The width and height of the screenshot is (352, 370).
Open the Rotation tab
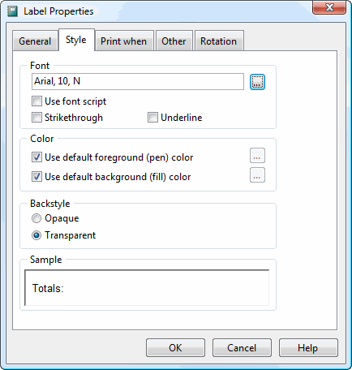click(x=218, y=41)
